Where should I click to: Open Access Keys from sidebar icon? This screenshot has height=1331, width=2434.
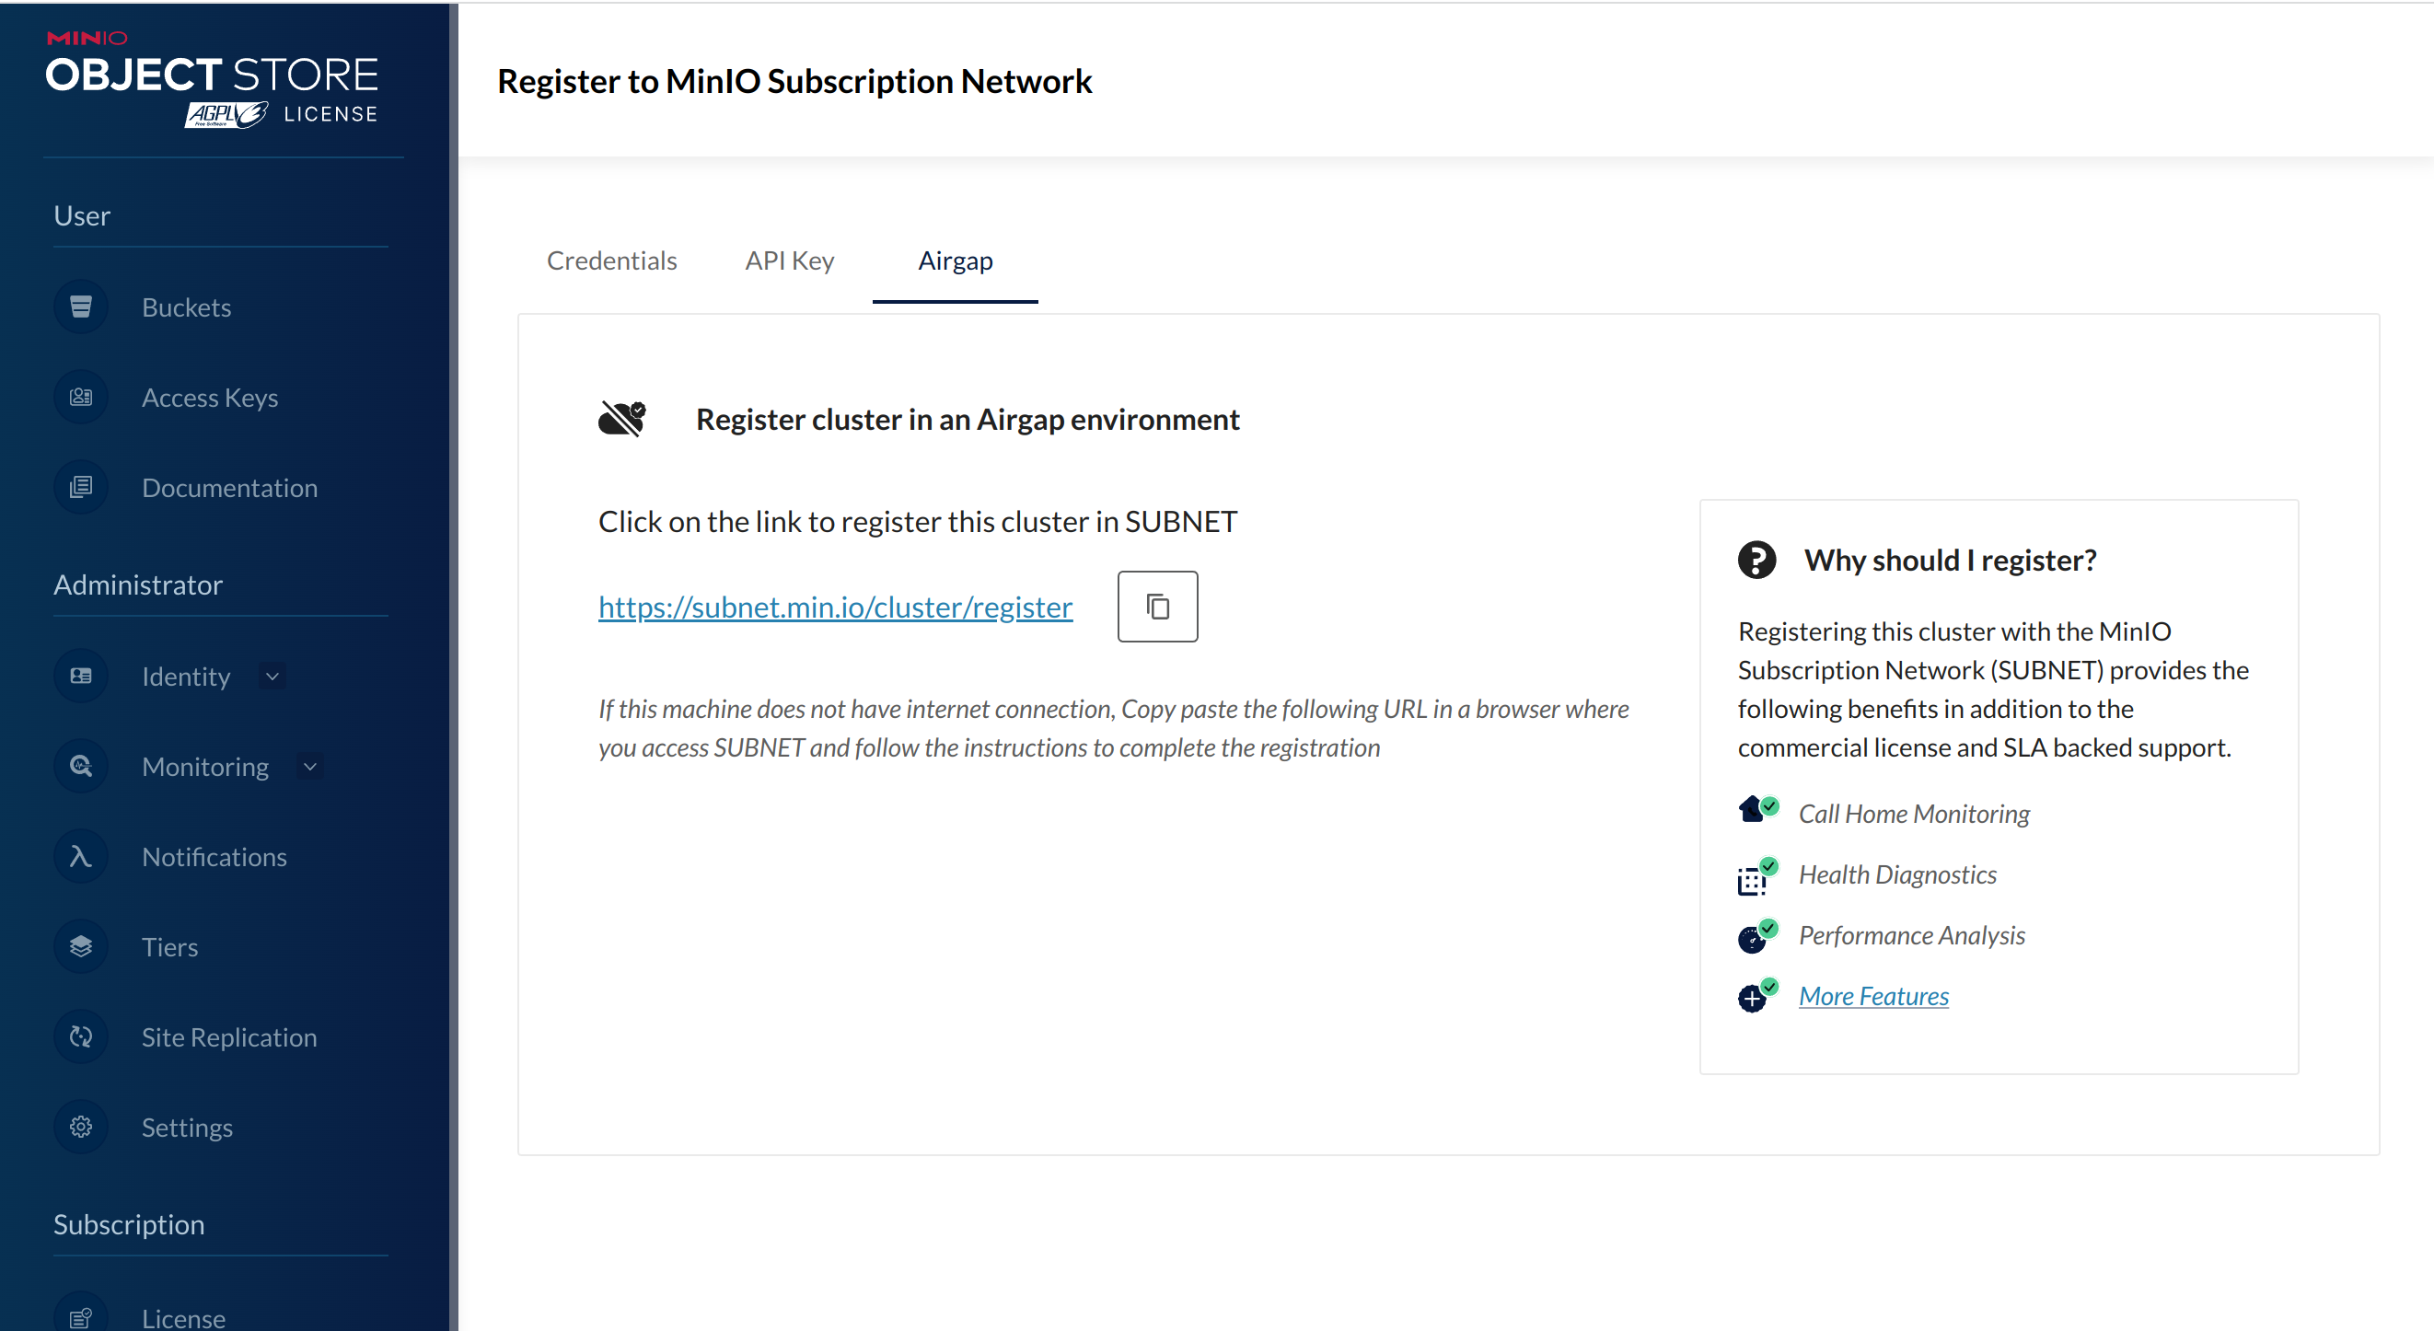(80, 397)
